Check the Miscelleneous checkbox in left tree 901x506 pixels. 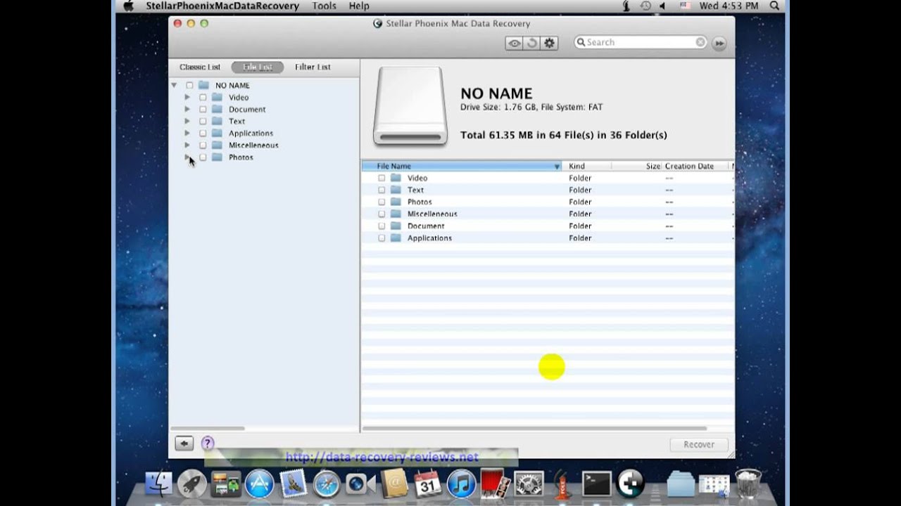(x=203, y=145)
